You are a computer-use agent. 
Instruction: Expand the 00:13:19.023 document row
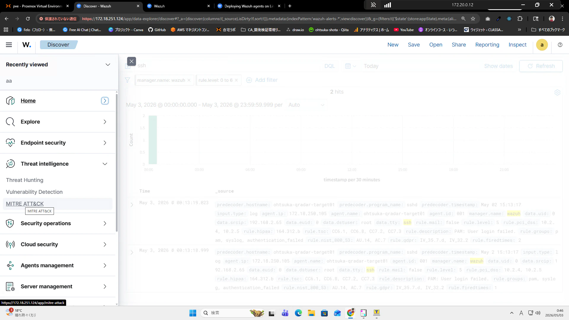pos(132,205)
